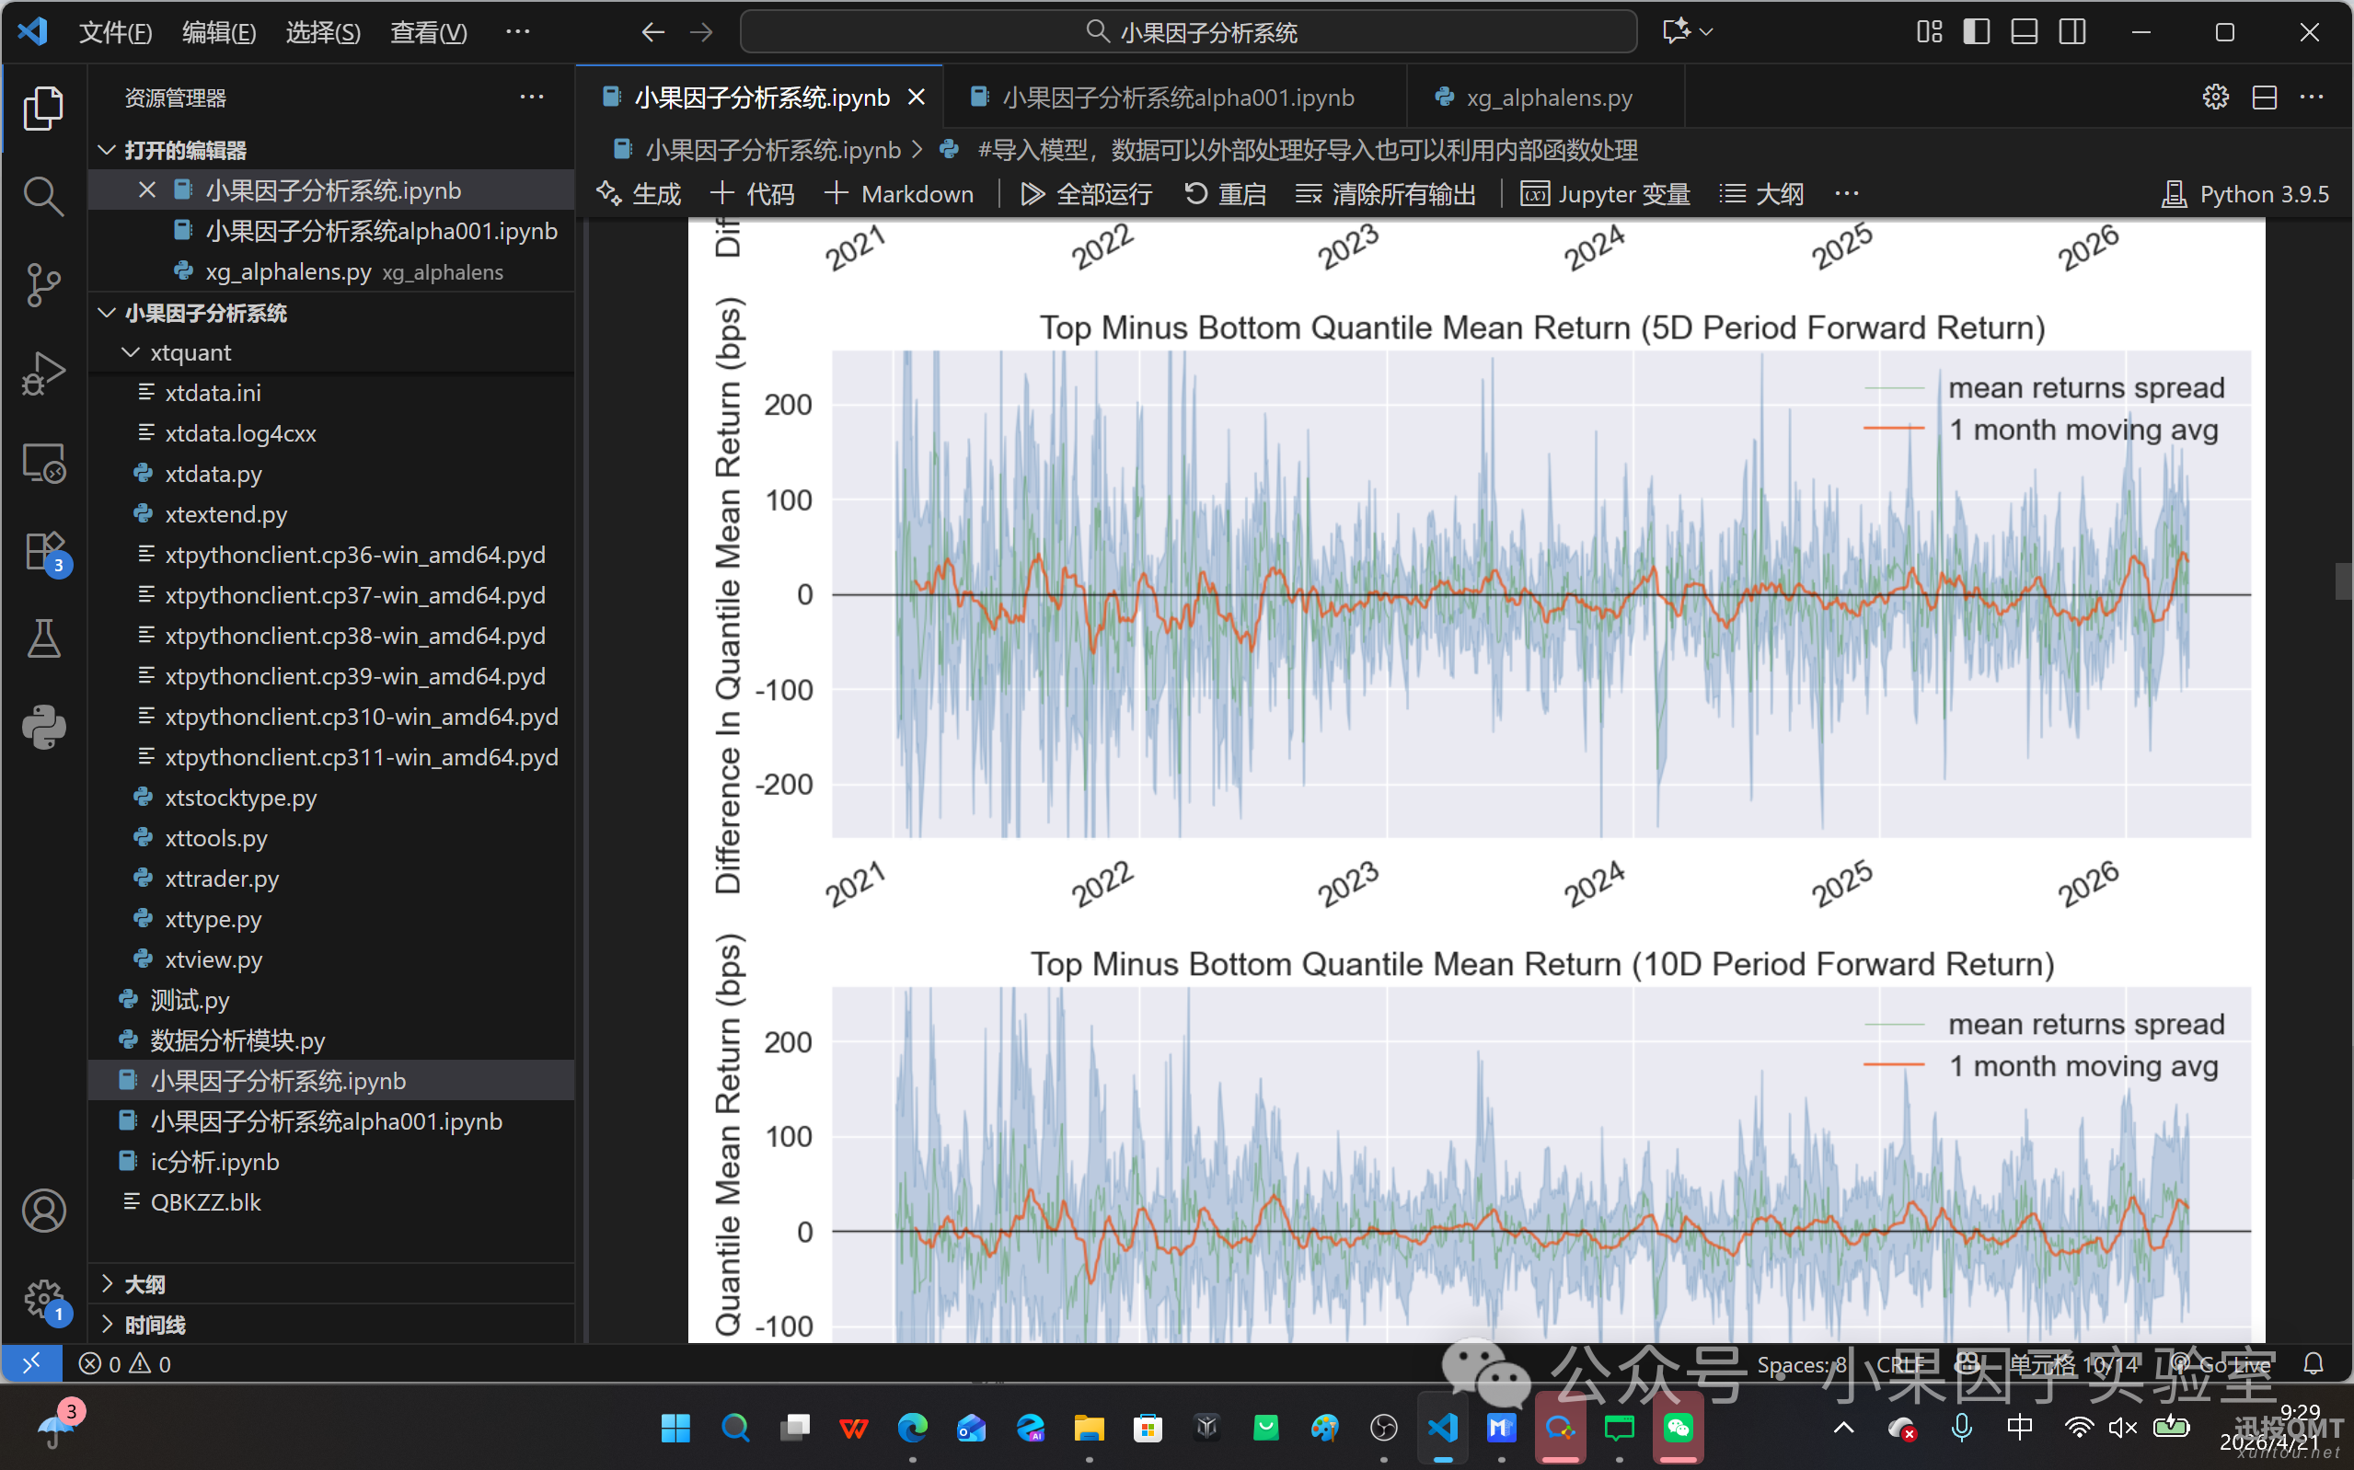The image size is (2354, 1470).
Task: Open Extensions view with badge
Action: point(42,551)
